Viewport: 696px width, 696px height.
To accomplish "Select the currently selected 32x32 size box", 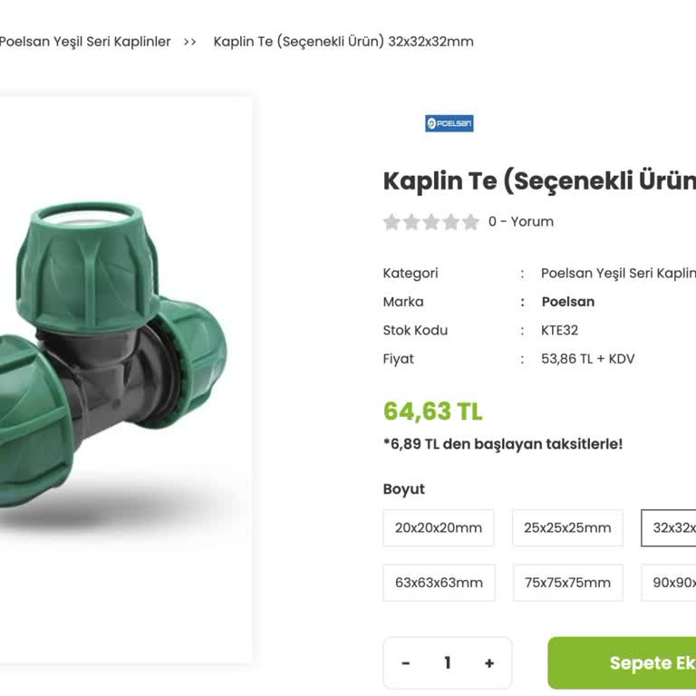I will (669, 527).
